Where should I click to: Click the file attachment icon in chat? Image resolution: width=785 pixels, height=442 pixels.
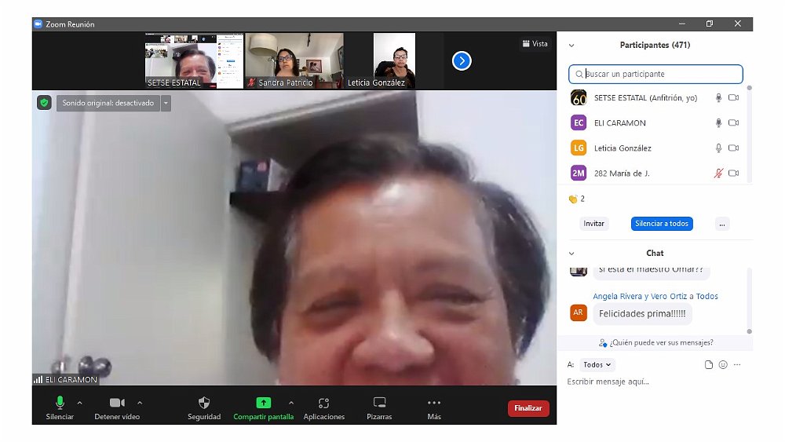709,365
